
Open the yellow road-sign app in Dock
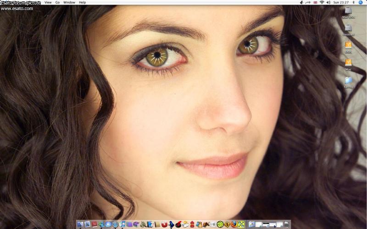[x=227, y=224]
